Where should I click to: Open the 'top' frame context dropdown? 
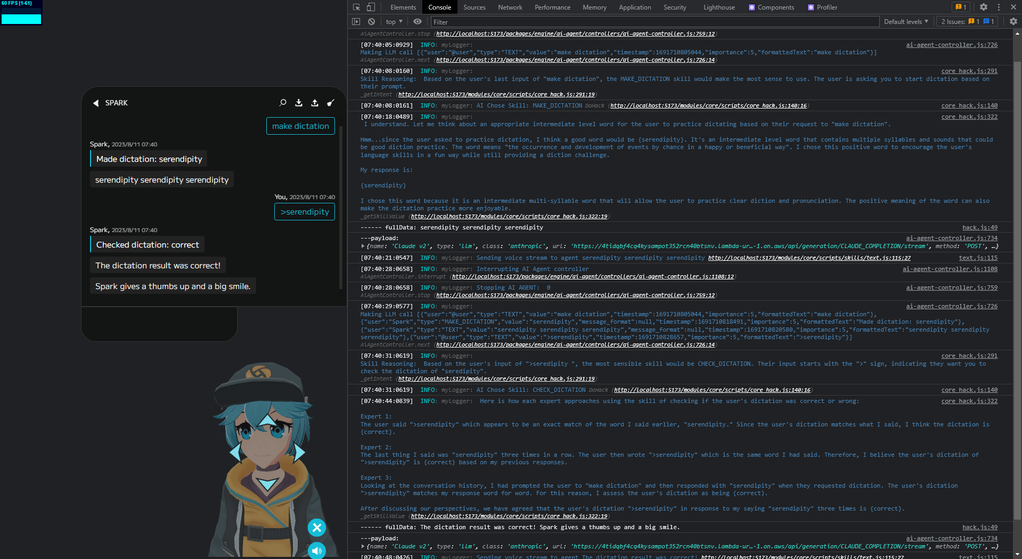(394, 21)
